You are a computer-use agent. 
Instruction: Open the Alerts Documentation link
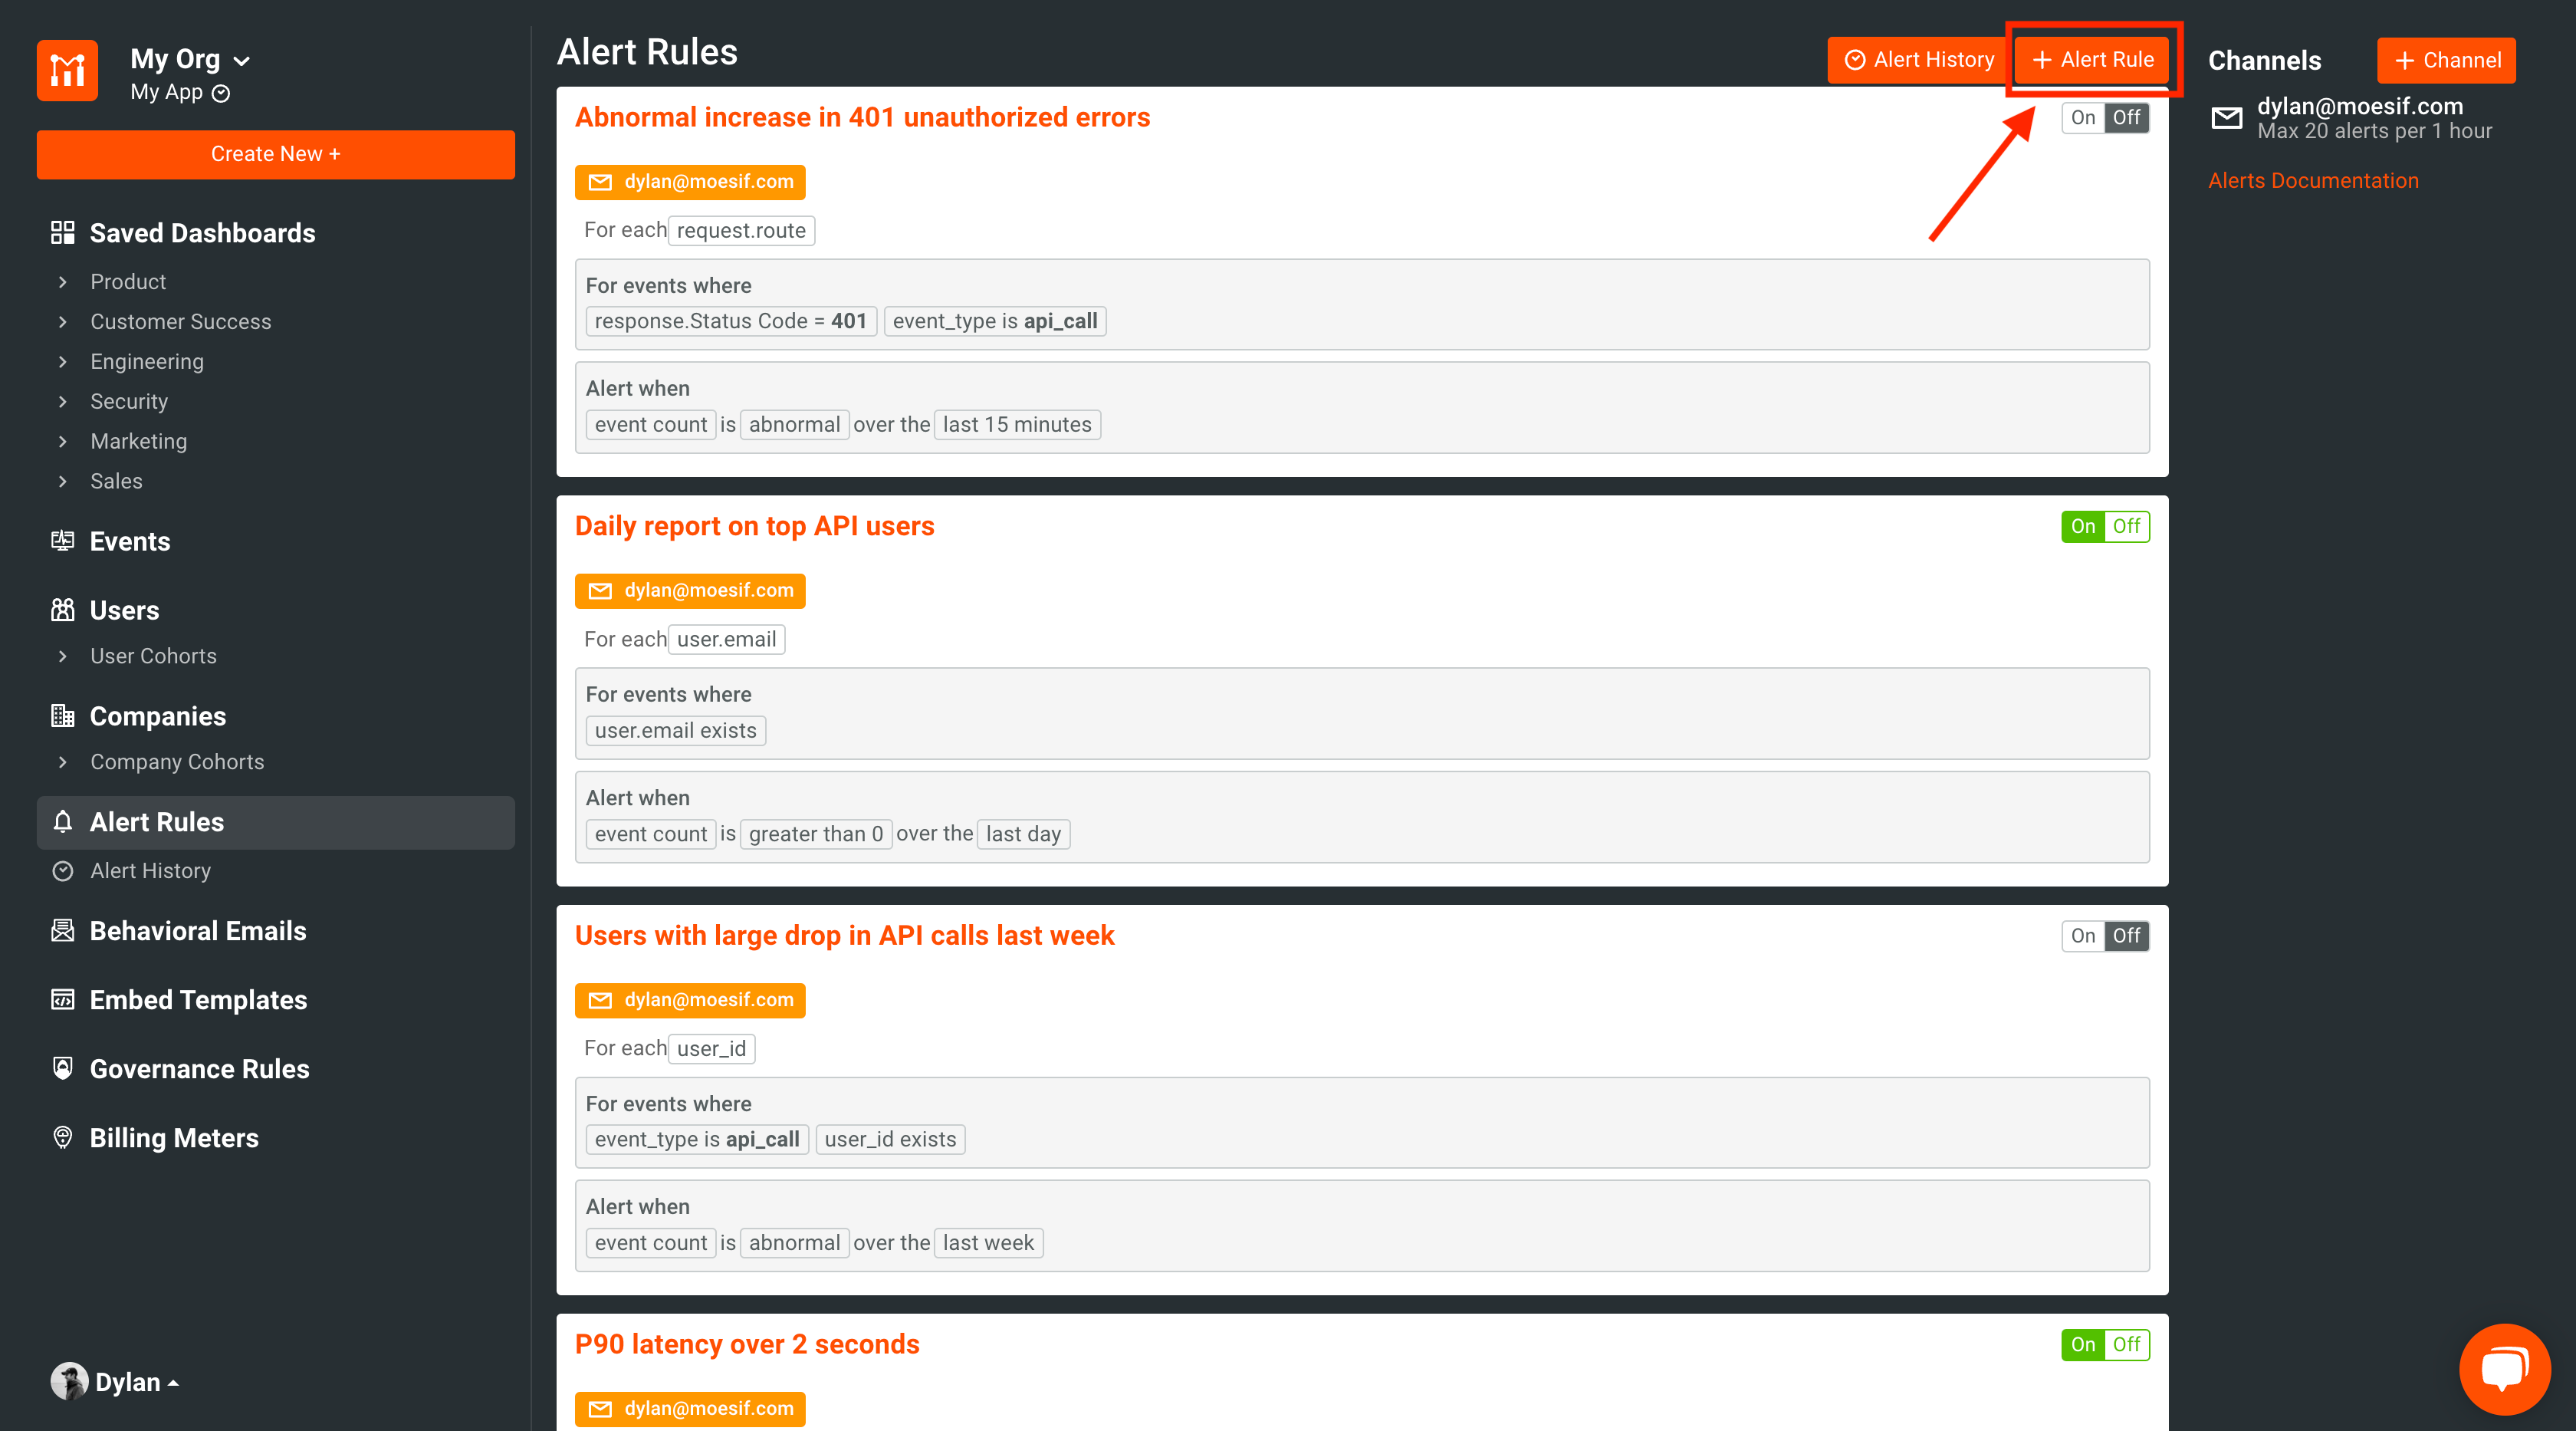[x=2313, y=180]
